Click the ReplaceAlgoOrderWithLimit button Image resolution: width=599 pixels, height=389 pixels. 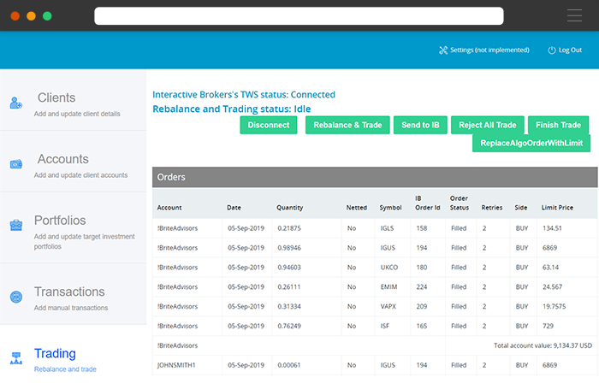point(531,143)
